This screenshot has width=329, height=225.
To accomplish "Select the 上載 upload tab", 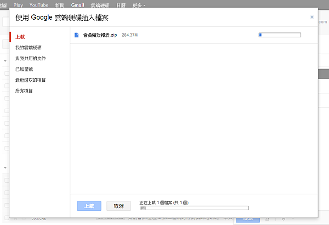I will (20, 37).
